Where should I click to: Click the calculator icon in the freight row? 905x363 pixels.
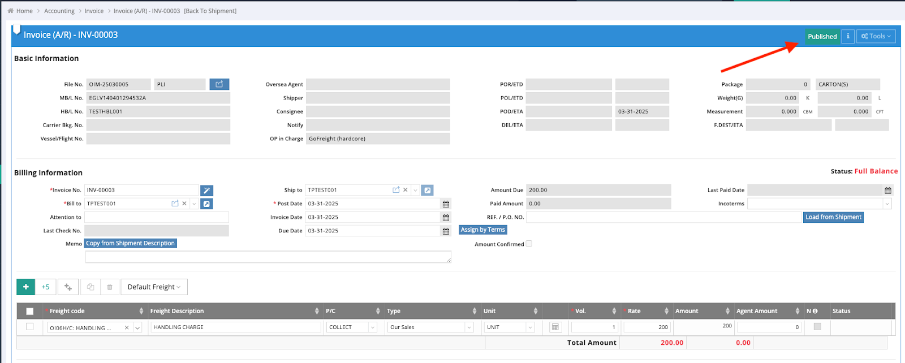coord(555,327)
